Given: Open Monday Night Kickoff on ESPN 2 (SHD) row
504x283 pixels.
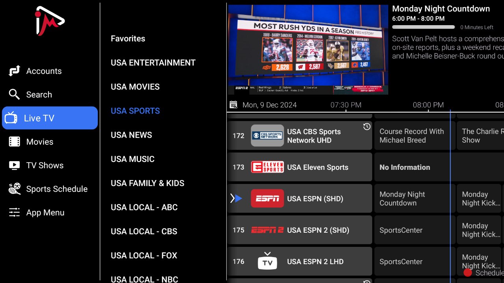Looking at the screenshot, I should pos(480,230).
